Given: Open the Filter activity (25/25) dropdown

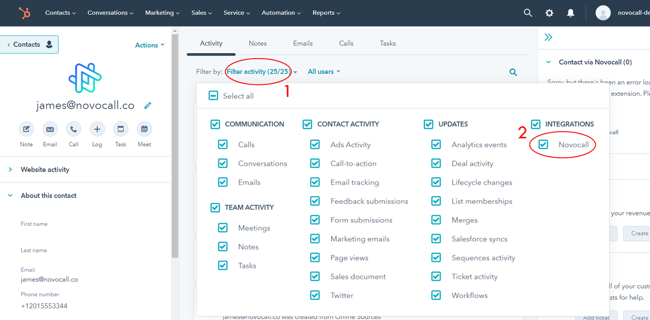Looking at the screenshot, I should 262,72.
